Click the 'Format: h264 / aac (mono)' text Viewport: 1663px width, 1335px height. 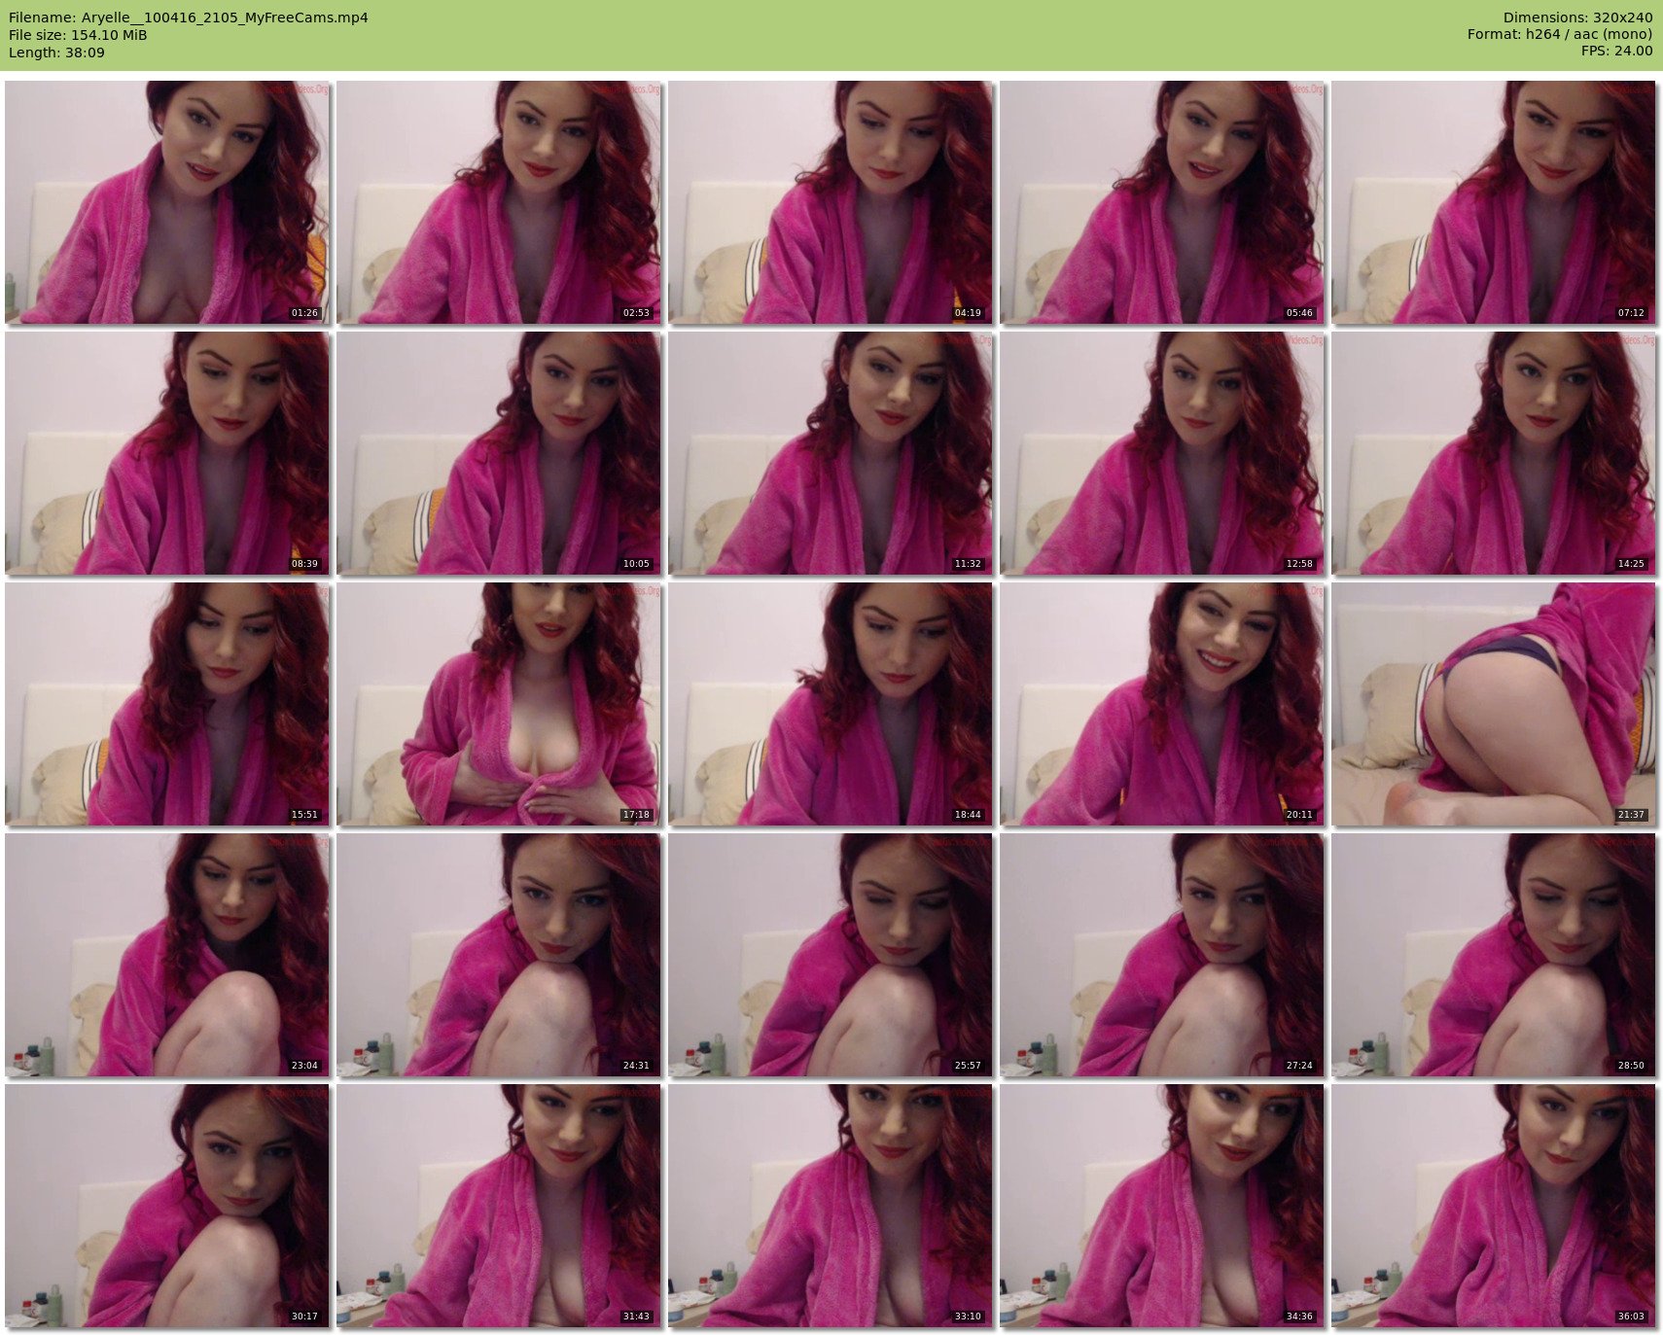coord(1560,34)
